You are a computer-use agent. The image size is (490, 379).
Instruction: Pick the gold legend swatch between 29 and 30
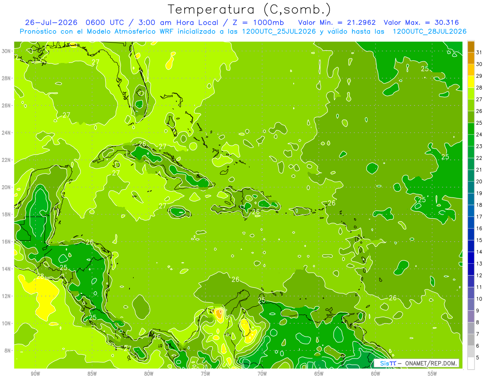tap(471, 70)
